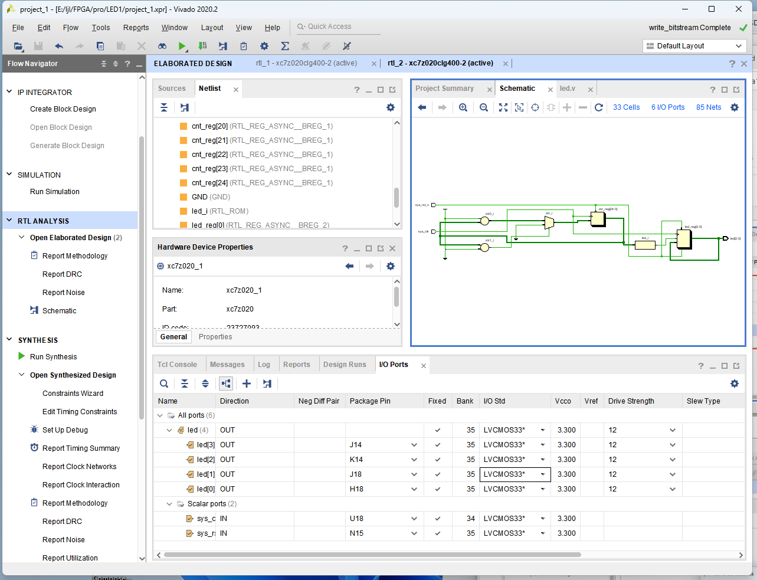This screenshot has width=757, height=580.
Task: Click I/O Ports horizontal scrollbar
Action: click(x=372, y=555)
